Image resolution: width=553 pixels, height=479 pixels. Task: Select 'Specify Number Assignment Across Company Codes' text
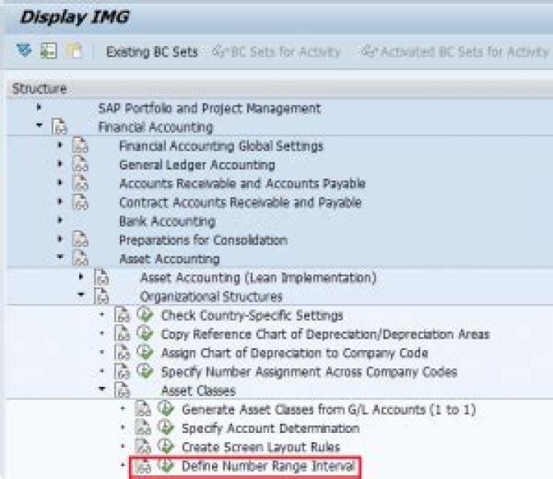(x=310, y=372)
